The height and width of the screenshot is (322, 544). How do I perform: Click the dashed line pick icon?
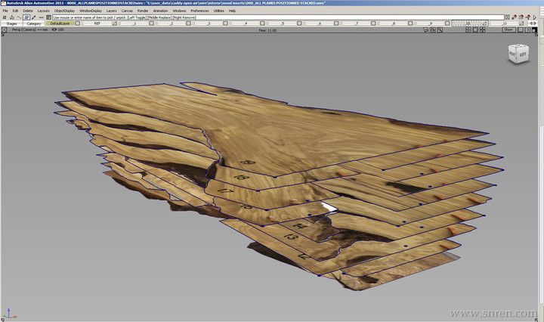point(41,17)
